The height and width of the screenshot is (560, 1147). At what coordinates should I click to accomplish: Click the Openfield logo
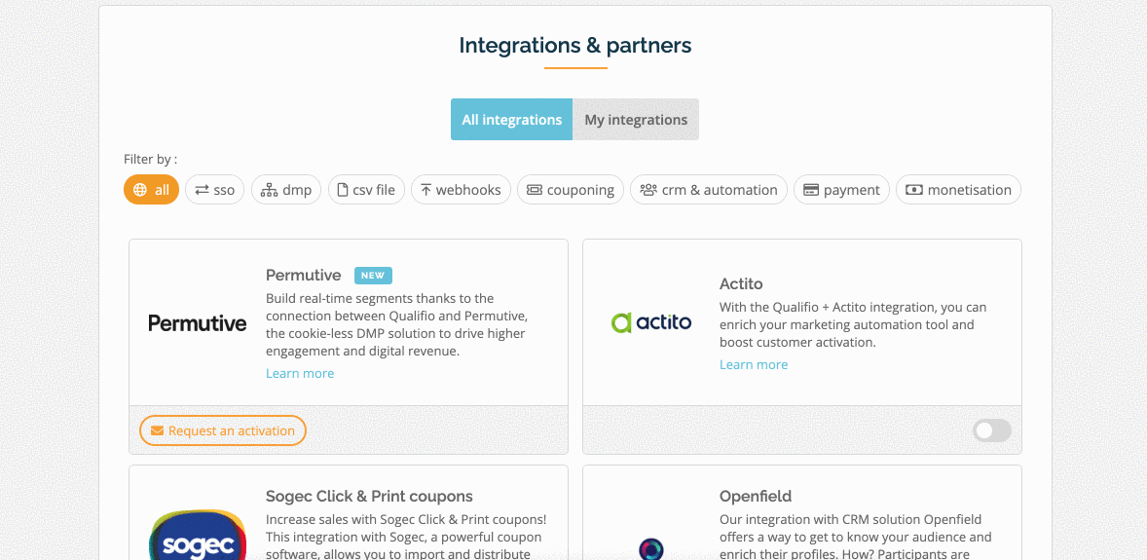(651, 547)
